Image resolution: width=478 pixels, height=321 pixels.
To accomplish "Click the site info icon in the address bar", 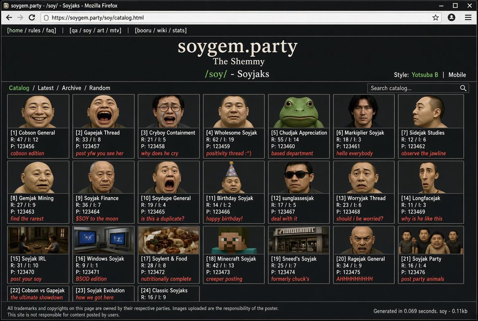I will click(x=46, y=18).
